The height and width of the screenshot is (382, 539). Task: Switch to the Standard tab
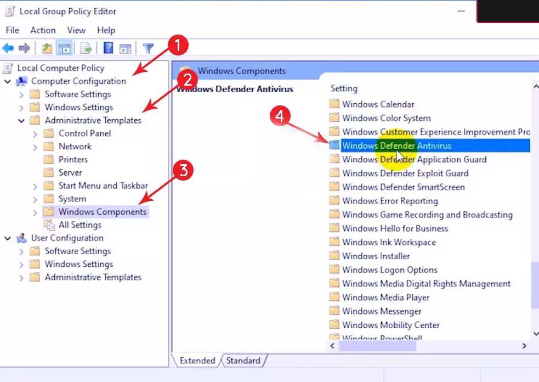click(x=243, y=360)
